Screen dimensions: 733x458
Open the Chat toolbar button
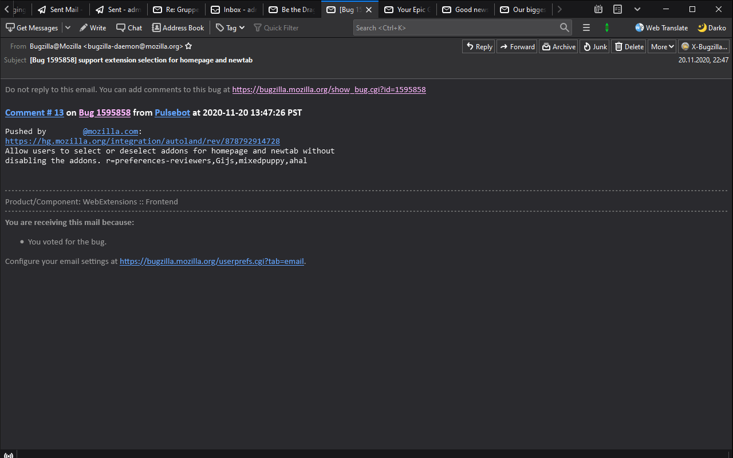129,27
